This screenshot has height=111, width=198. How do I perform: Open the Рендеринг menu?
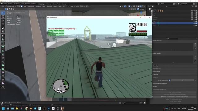[x=16, y=4]
